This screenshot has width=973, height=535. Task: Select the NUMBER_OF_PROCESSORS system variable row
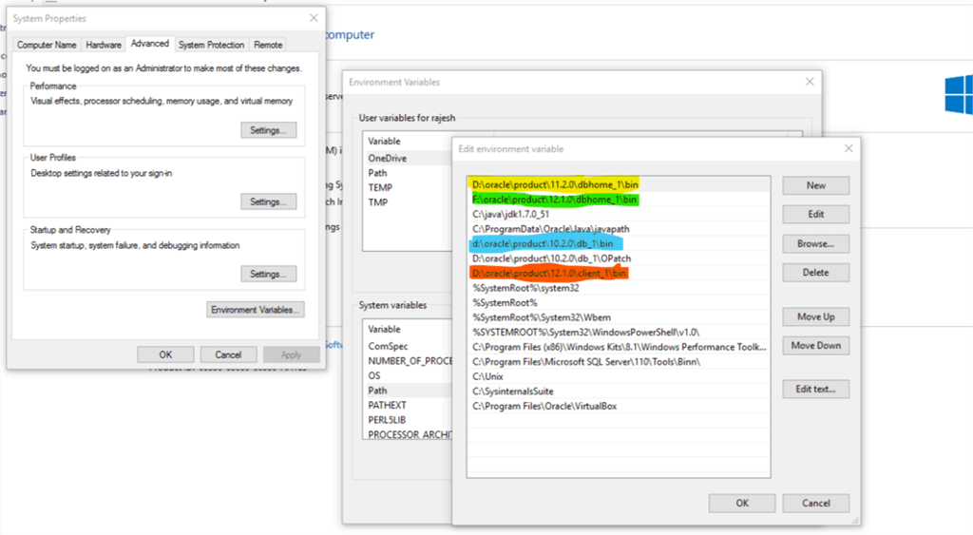[408, 360]
